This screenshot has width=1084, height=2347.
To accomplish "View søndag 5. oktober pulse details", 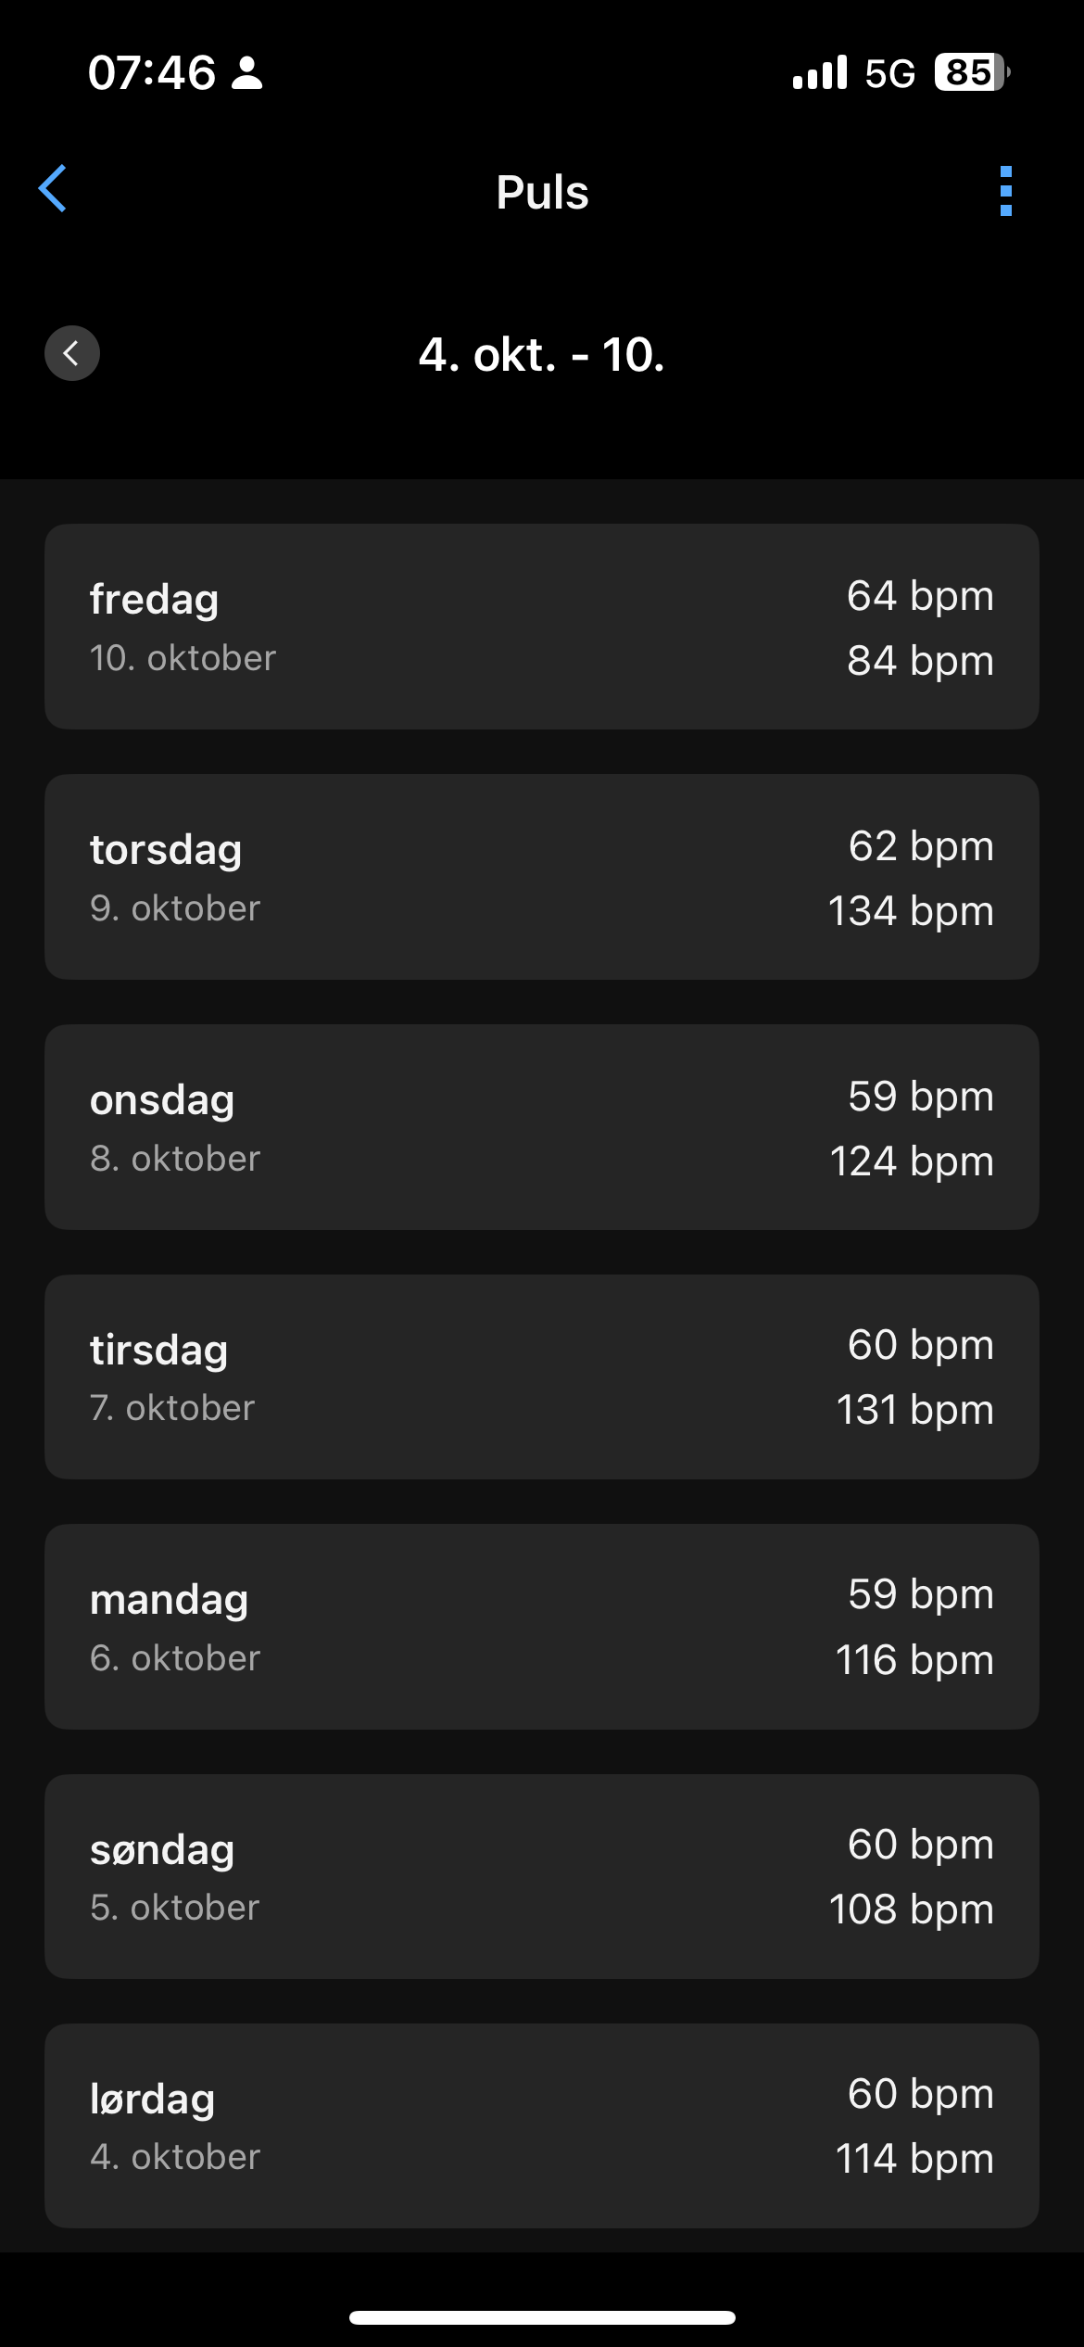I will tap(541, 1876).
